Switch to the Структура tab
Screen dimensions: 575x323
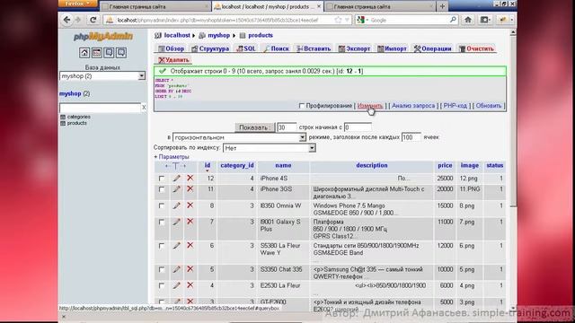click(x=210, y=48)
